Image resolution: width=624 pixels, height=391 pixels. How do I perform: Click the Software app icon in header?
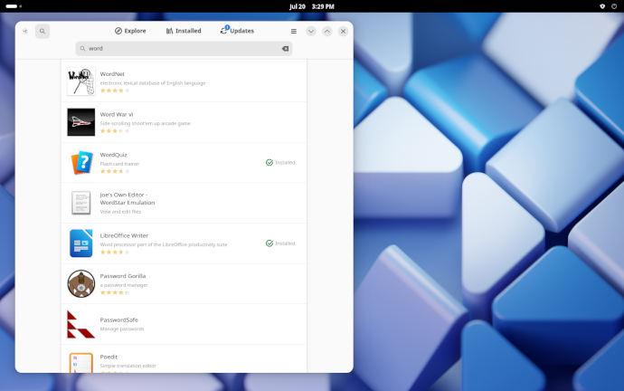click(x=25, y=31)
